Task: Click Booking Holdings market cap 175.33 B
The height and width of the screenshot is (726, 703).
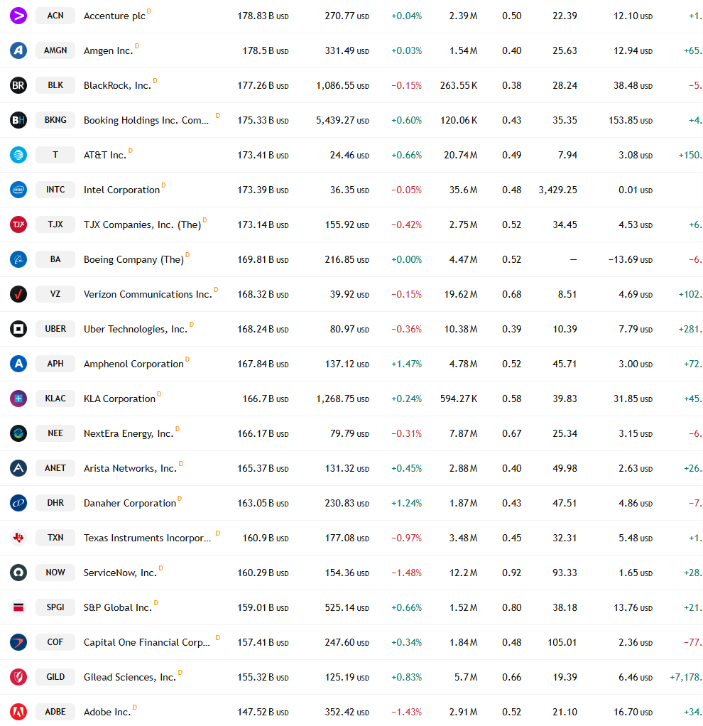Action: coord(263,120)
